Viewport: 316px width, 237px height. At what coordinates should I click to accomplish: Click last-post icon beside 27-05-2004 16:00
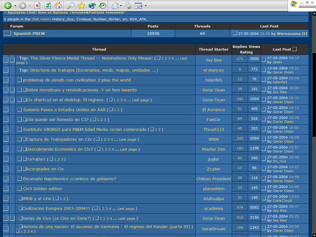(x=263, y=139)
